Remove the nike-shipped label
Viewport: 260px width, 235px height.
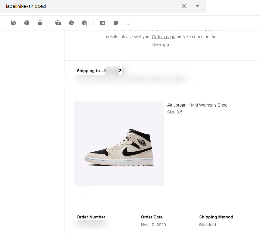pos(13,23)
